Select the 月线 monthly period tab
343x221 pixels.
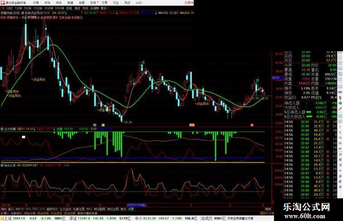[85, 8]
